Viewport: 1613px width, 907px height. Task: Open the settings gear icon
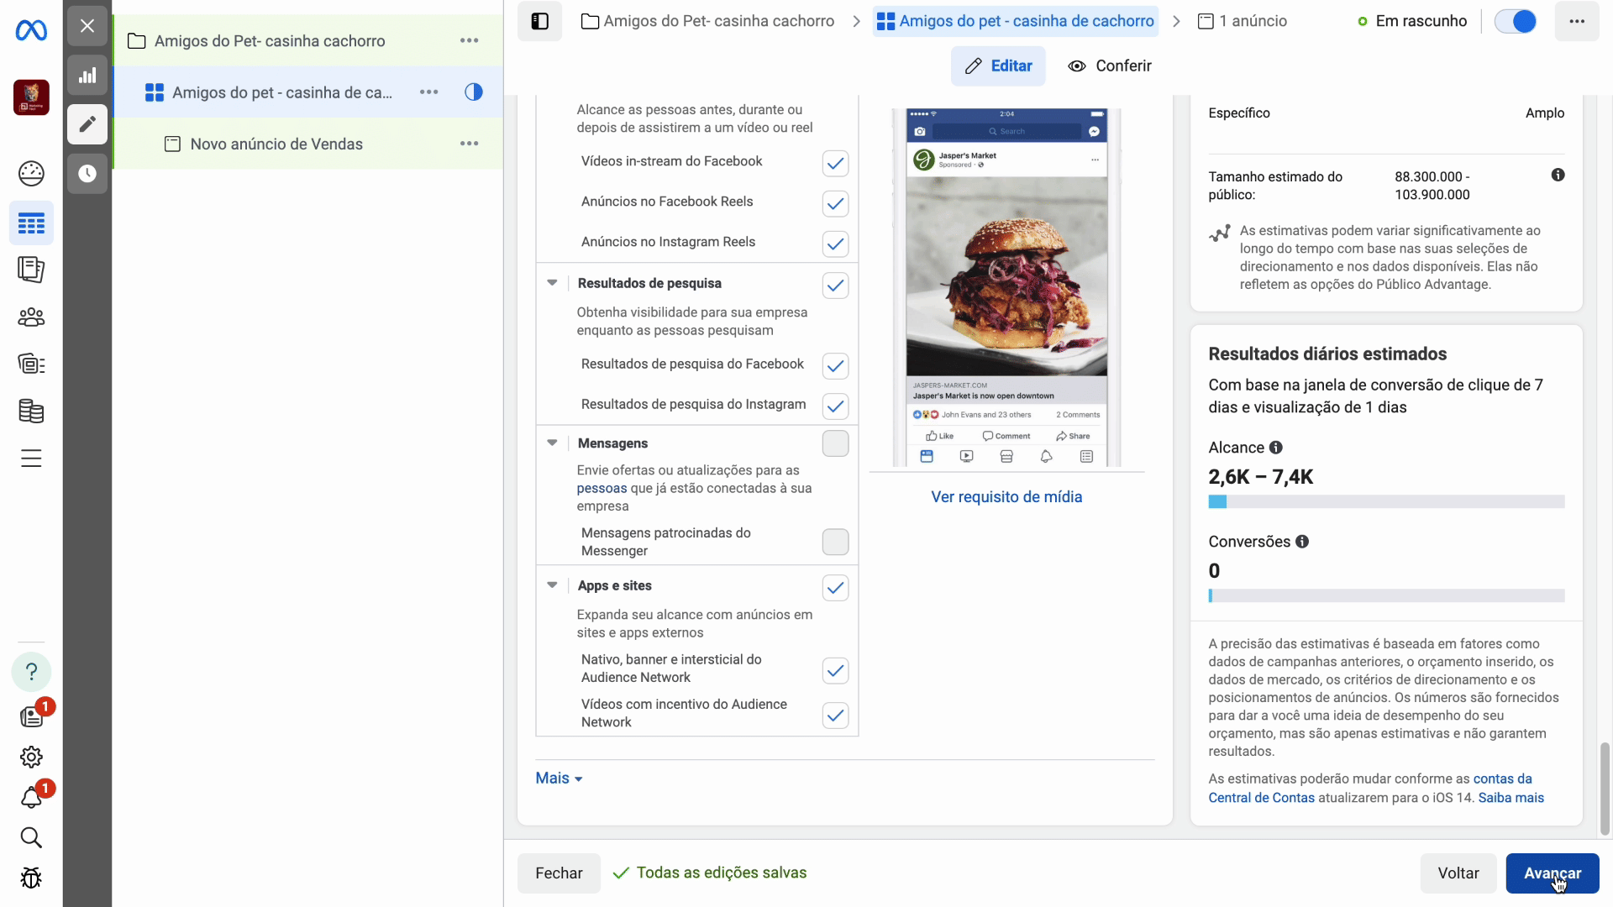31,757
